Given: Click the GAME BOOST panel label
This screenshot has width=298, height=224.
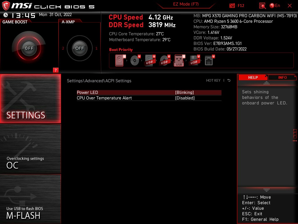Looking at the screenshot, I should point(15,22).
